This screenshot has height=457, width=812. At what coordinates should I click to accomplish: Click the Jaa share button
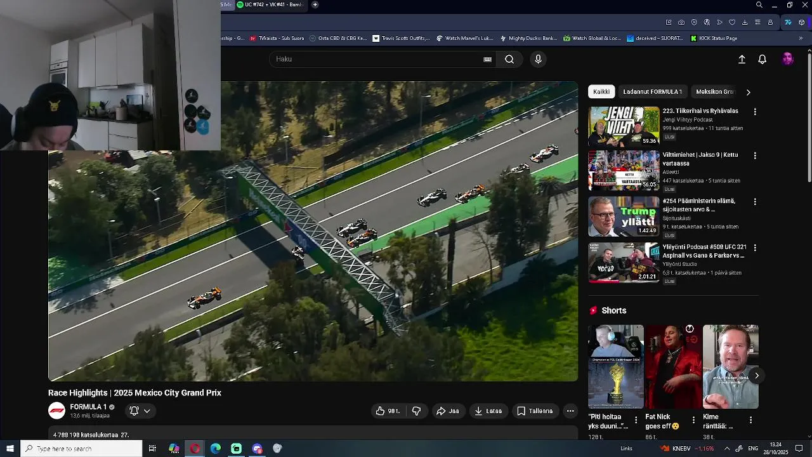[x=447, y=411]
